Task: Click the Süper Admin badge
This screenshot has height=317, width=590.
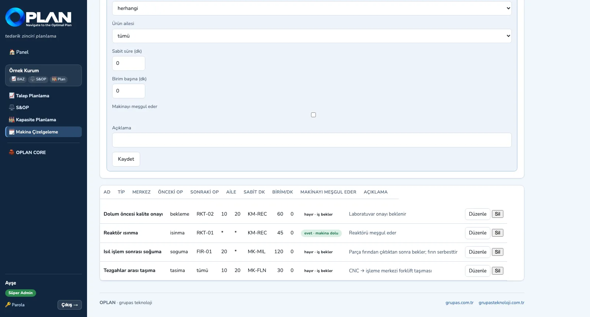Action: [x=21, y=293]
